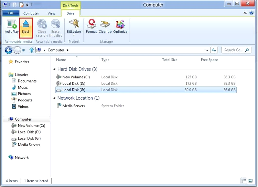The height and width of the screenshot is (187, 258).
Task: Open the Documents library
Action: coord(24,81)
